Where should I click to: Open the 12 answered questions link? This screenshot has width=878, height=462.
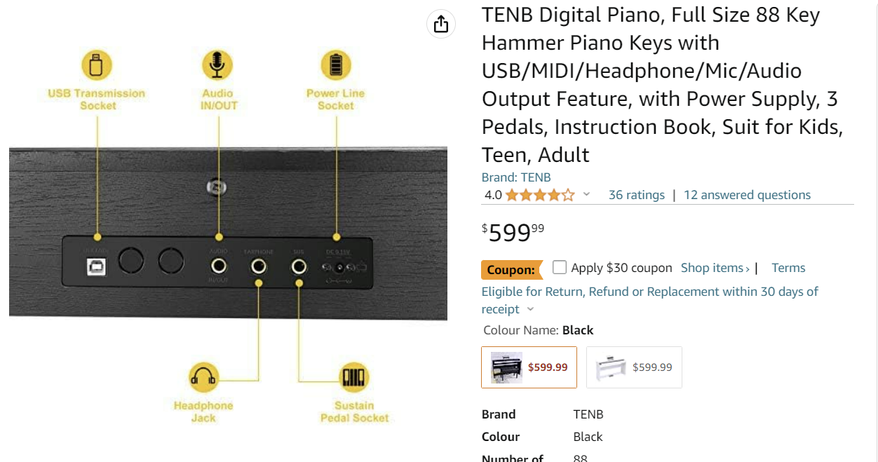(x=747, y=195)
